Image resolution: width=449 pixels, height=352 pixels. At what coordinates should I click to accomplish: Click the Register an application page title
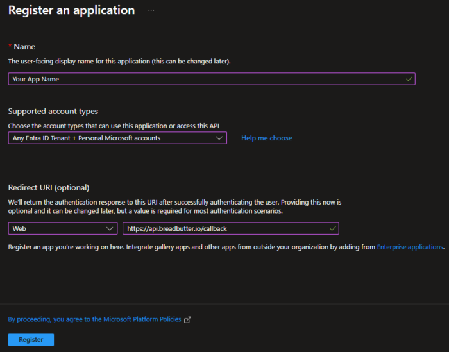tap(71, 11)
